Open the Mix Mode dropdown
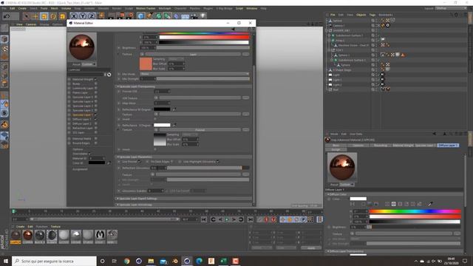The height and width of the screenshot is (266, 473). coord(194,74)
